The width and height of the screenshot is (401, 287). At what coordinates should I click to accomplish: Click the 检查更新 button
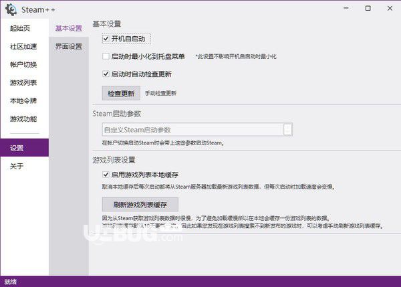[x=121, y=93]
